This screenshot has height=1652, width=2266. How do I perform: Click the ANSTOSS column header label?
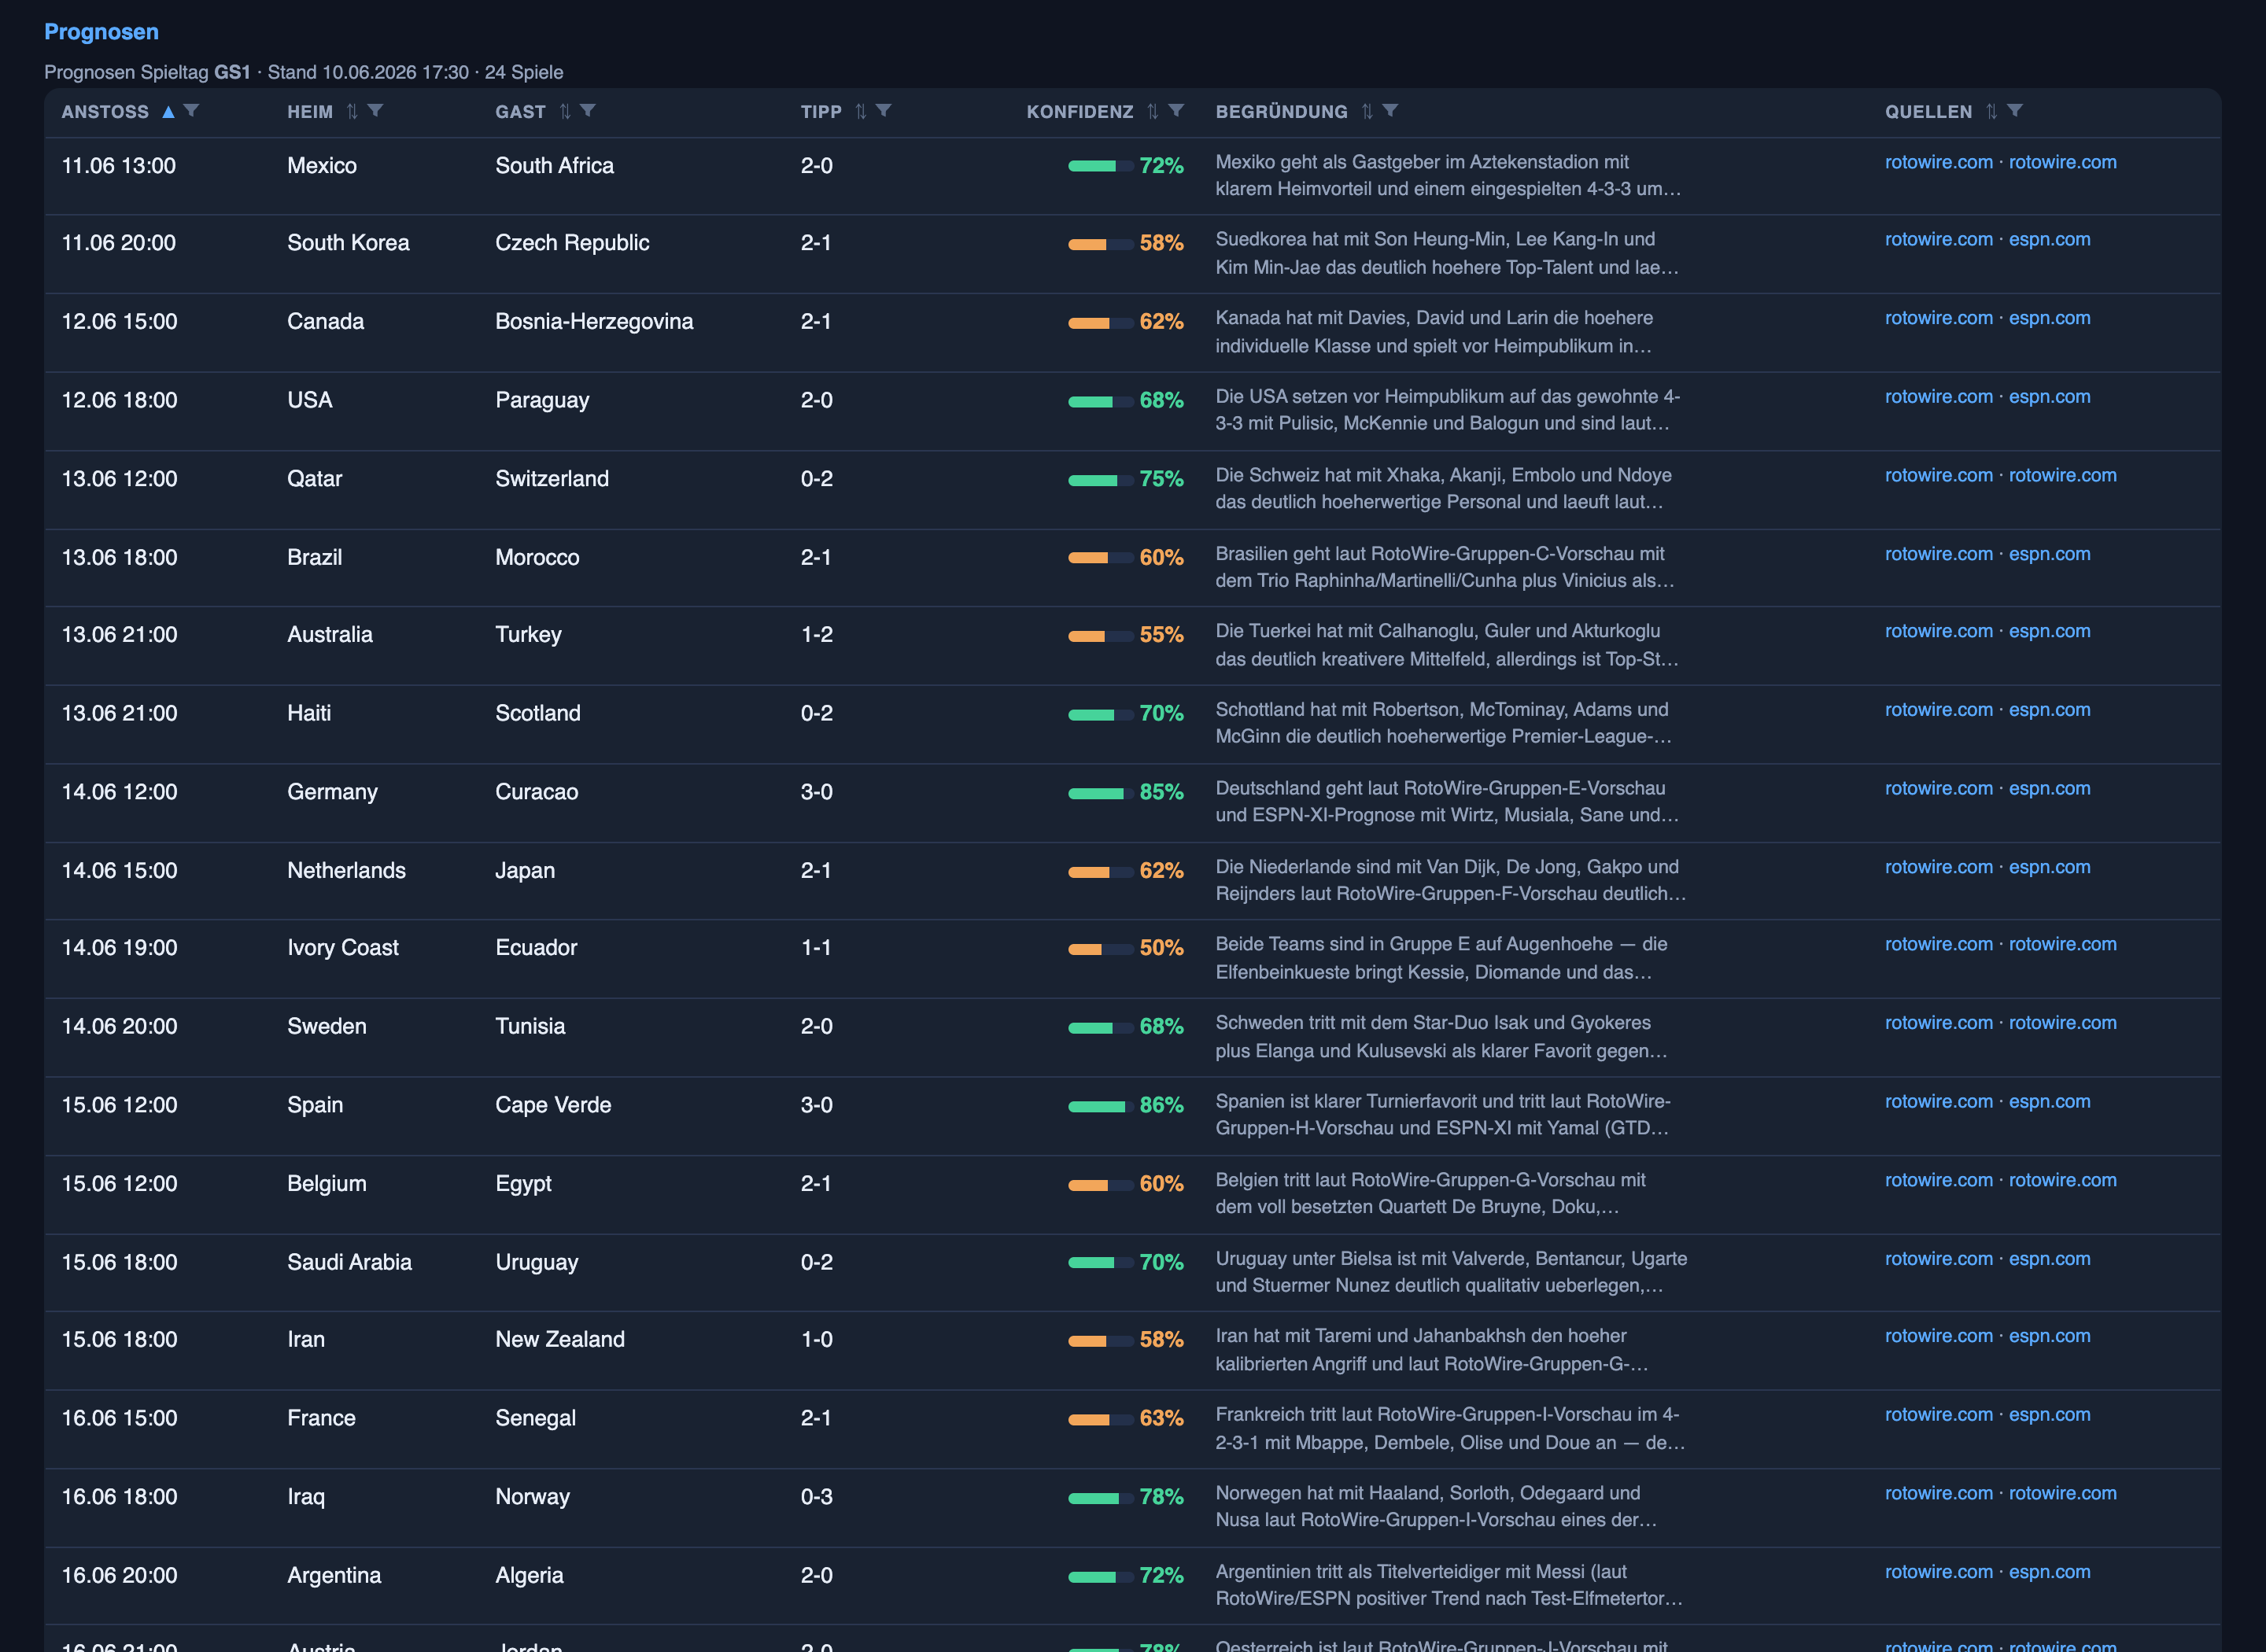(105, 112)
